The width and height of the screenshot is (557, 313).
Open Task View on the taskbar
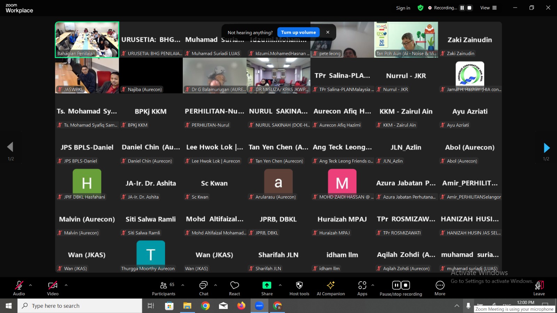pyautogui.click(x=151, y=306)
